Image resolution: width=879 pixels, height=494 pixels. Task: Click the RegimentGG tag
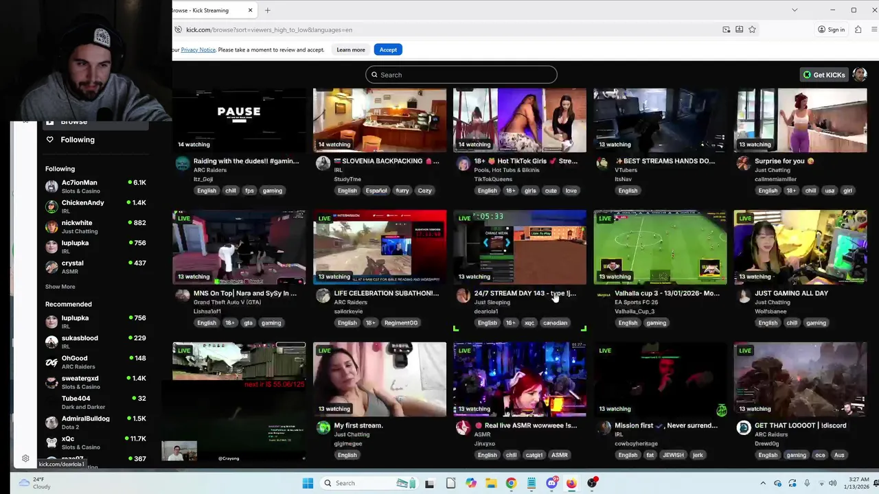pyautogui.click(x=401, y=322)
